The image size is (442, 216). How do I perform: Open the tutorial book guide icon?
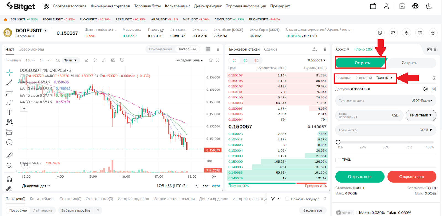pyautogui.click(x=420, y=33)
